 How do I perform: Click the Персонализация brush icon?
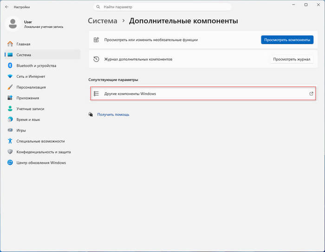10,87
